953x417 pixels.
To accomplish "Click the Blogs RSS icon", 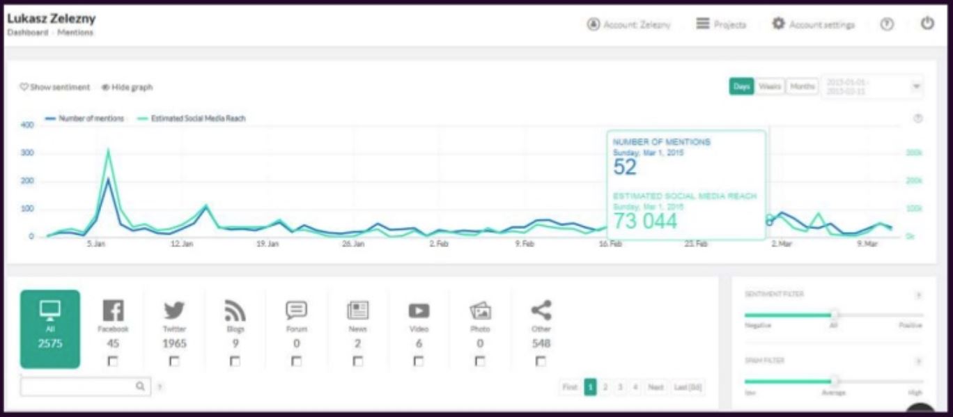I will tap(235, 310).
